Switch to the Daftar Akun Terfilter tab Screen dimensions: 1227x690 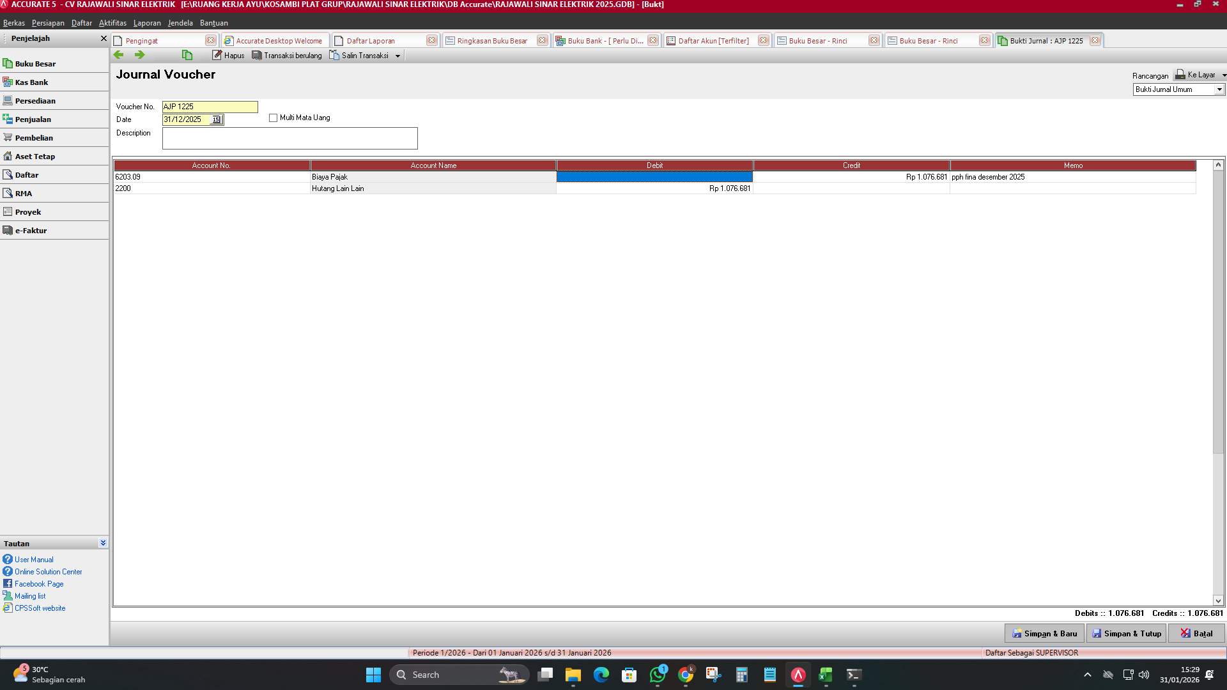[x=714, y=40]
